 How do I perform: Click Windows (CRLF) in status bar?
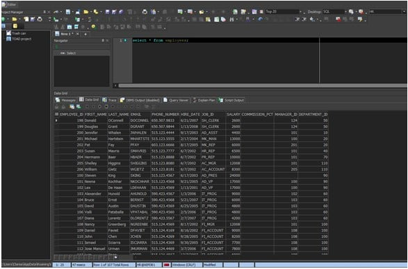pyautogui.click(x=187, y=265)
